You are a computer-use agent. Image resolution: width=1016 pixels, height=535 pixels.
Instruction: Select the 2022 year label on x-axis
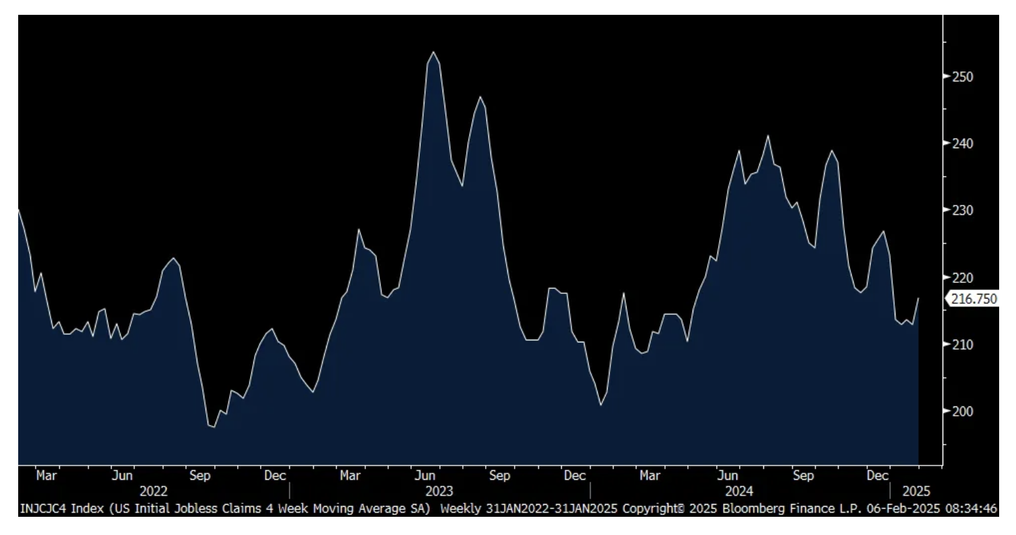153,491
